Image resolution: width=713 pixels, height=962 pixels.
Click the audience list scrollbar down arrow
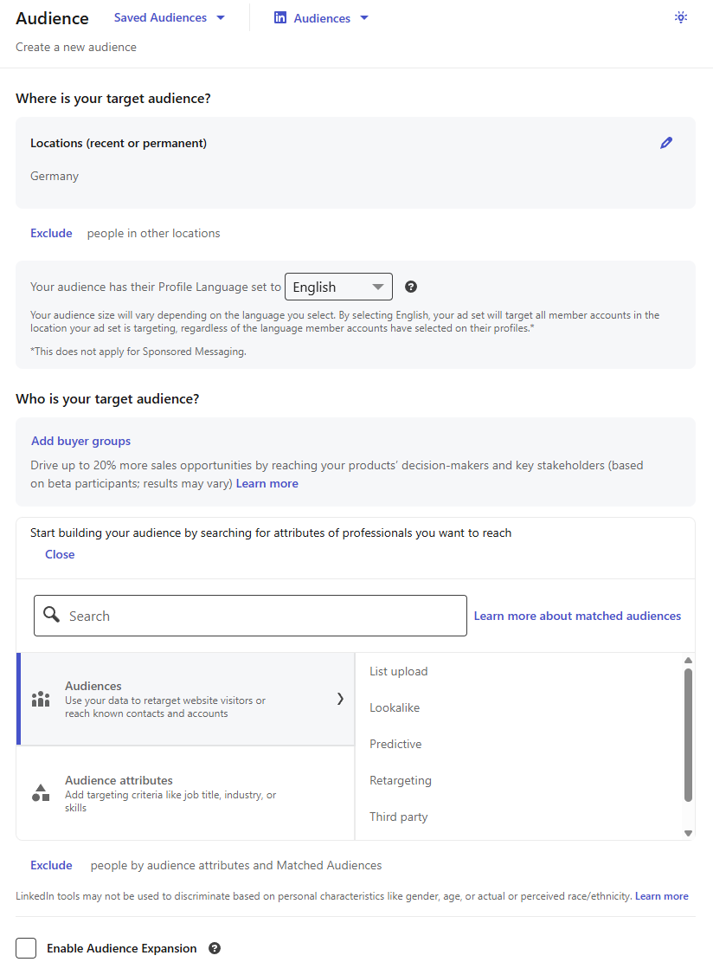pos(688,833)
